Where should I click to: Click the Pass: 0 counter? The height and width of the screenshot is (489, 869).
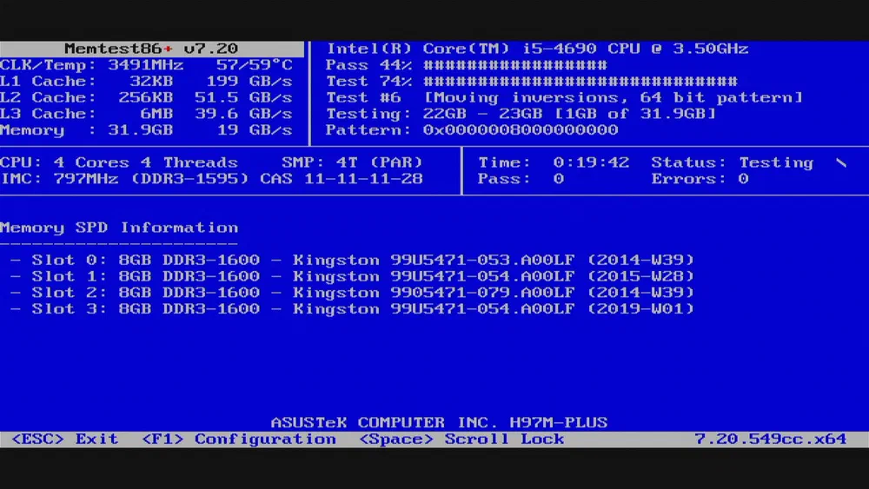521,179
